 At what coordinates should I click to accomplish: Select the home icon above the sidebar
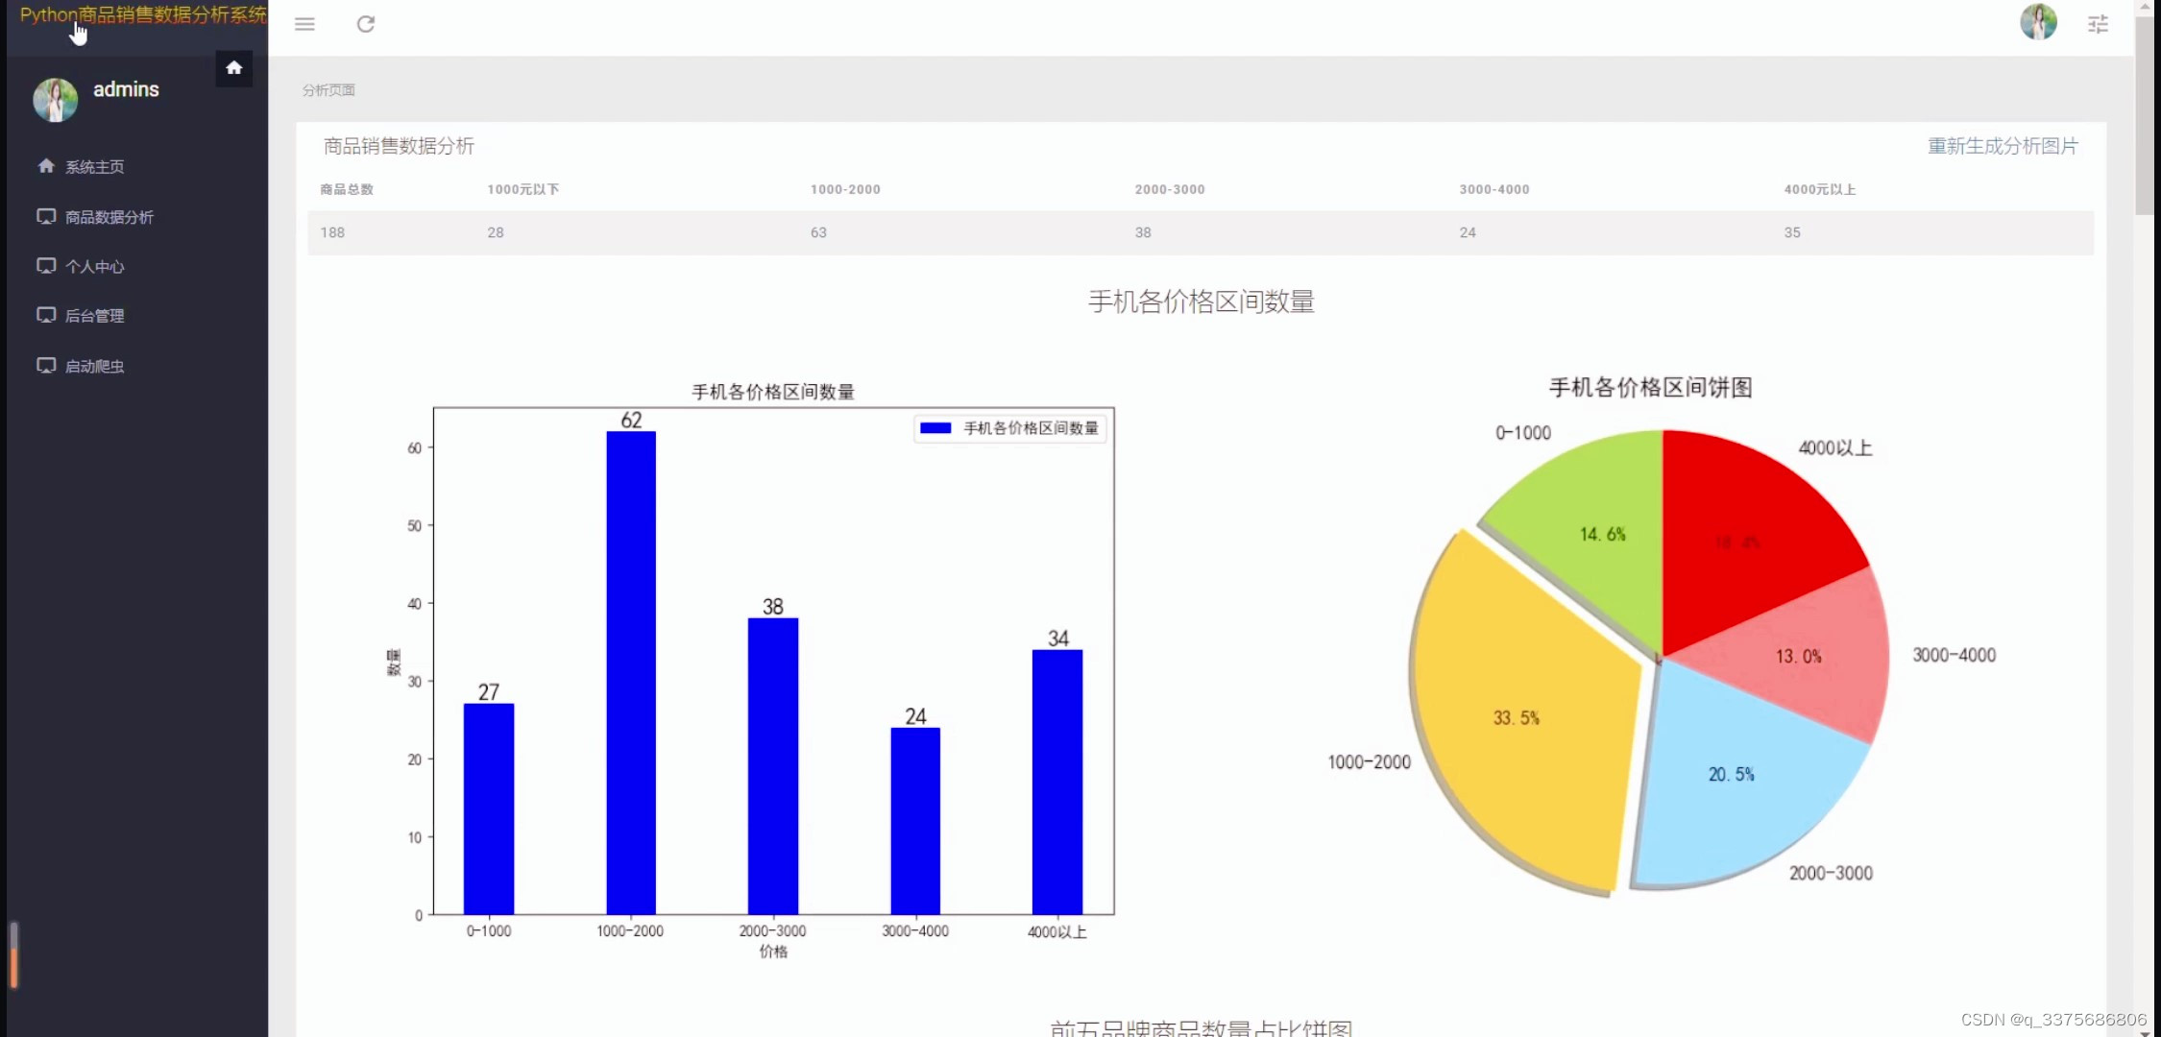(233, 67)
